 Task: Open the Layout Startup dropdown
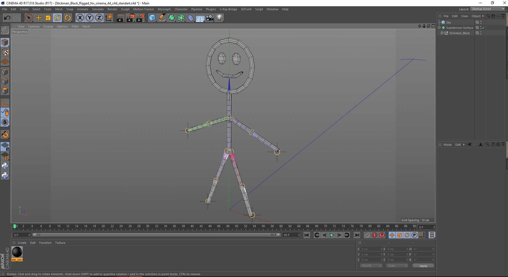pos(488,9)
